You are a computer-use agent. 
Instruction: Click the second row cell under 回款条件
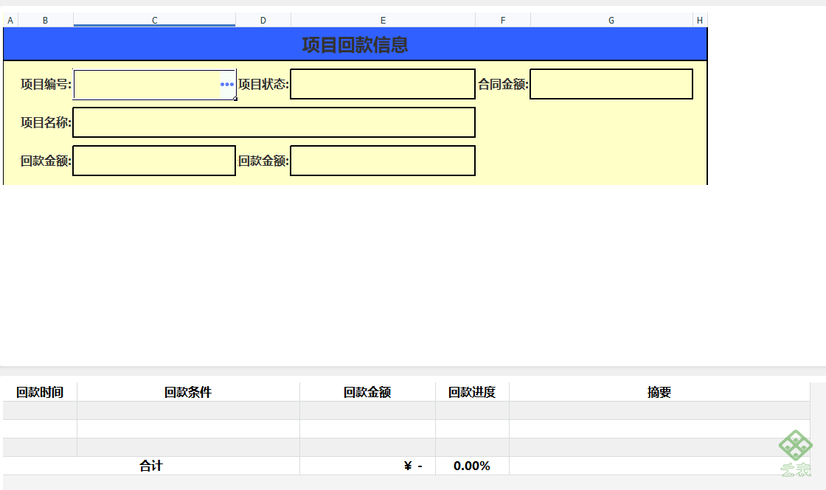[x=188, y=429]
